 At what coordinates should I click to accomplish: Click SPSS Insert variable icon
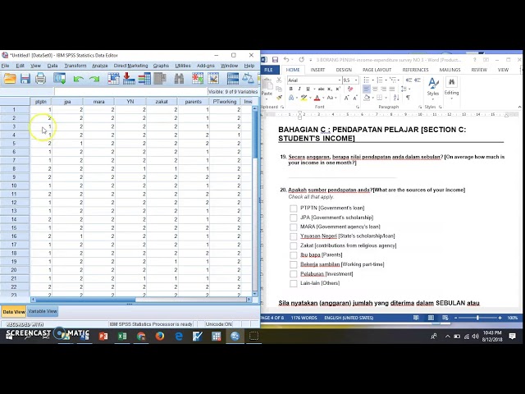[x=213, y=79]
